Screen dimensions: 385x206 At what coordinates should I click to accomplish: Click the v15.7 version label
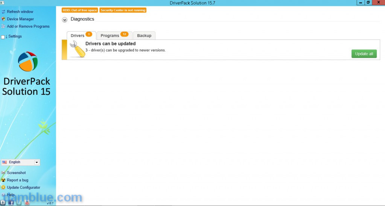[50, 203]
